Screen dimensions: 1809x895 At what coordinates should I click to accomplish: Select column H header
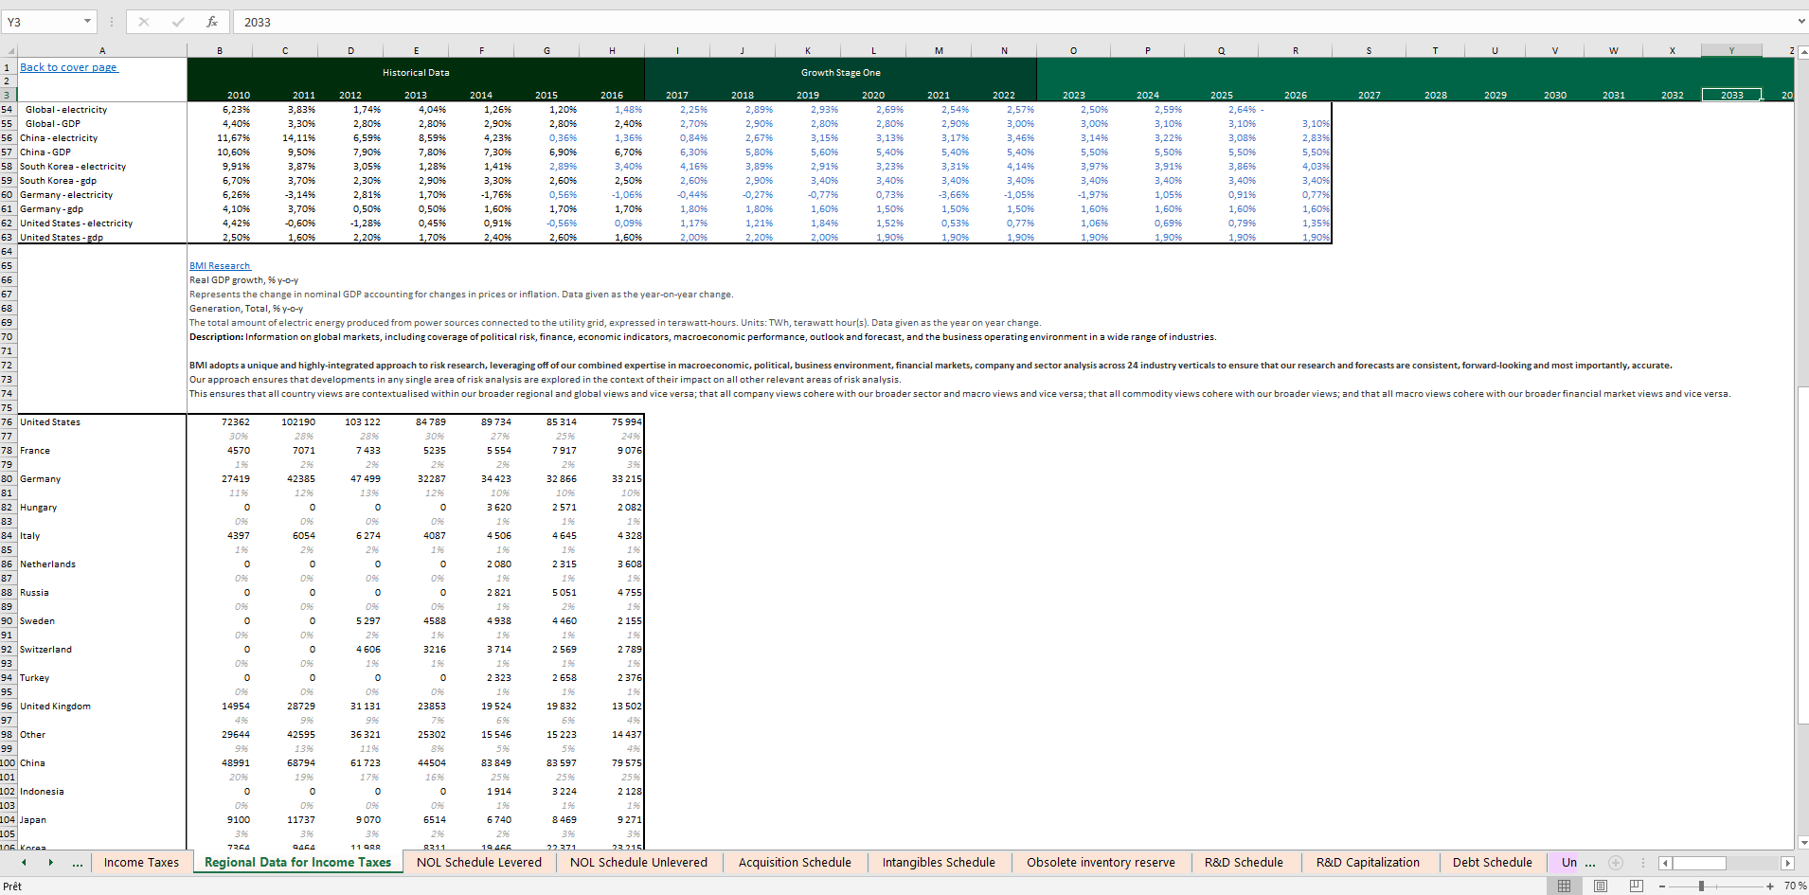(612, 51)
